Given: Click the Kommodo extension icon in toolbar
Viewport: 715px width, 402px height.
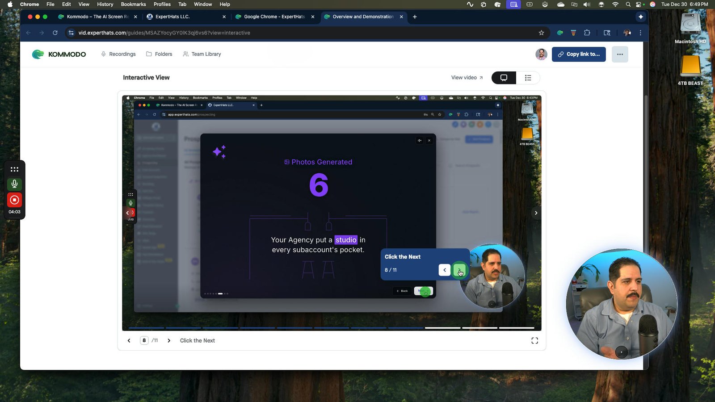Looking at the screenshot, I should click(x=560, y=33).
